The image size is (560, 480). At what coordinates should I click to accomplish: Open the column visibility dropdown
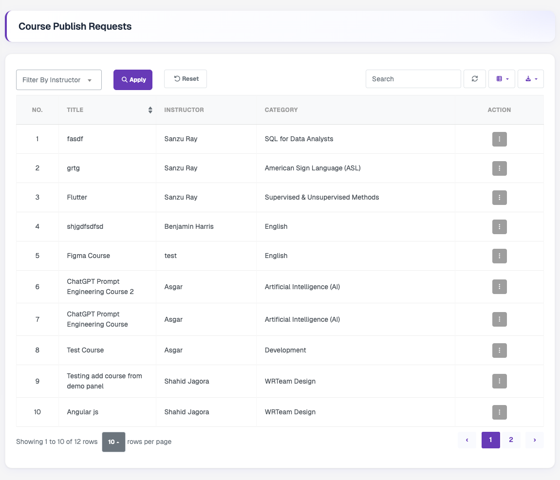click(x=502, y=79)
